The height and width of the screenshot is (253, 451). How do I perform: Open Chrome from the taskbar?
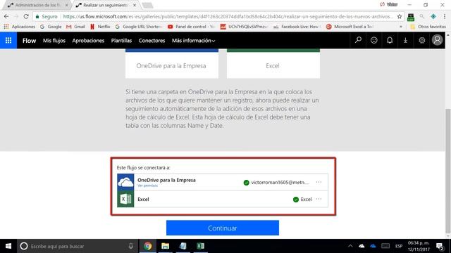[x=147, y=246]
